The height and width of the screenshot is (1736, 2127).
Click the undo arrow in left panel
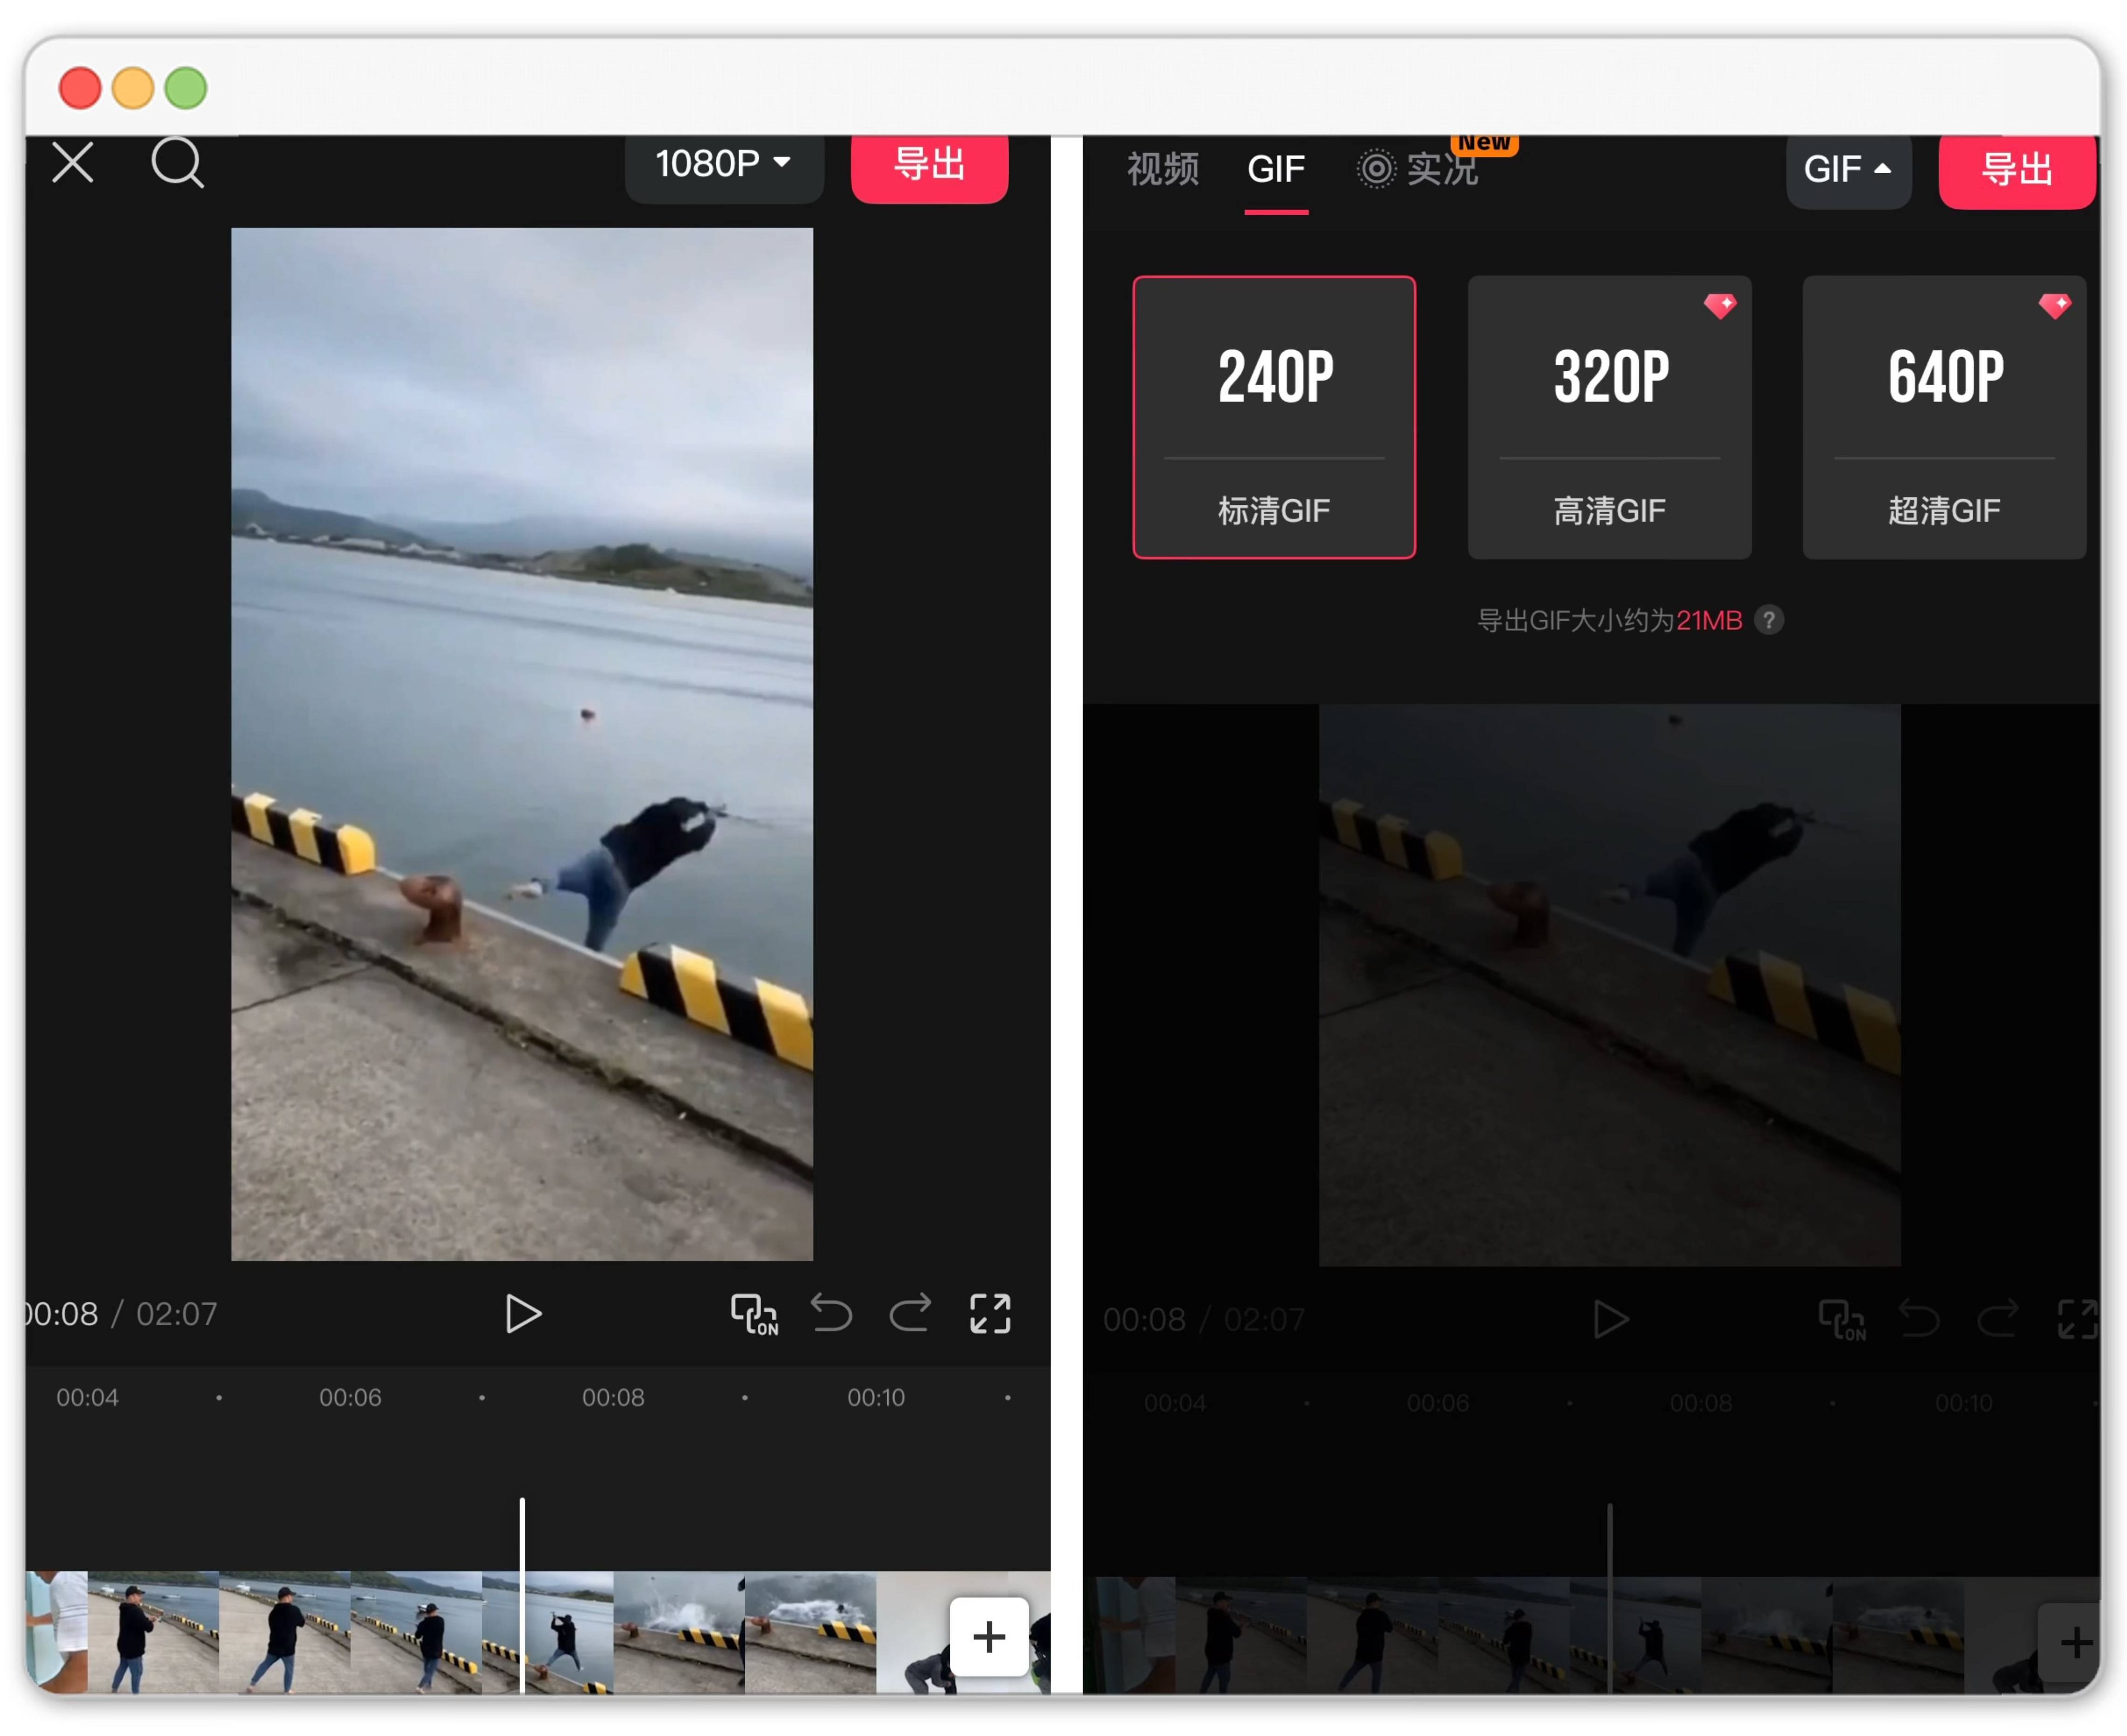click(831, 1314)
